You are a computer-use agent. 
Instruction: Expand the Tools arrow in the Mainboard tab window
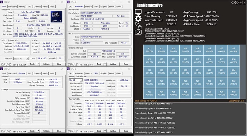(105, 64)
